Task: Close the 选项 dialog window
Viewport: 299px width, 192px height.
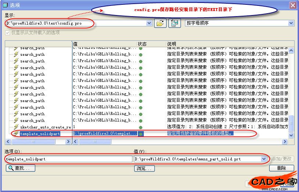Action: (293, 5)
